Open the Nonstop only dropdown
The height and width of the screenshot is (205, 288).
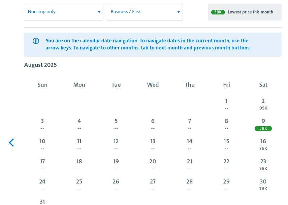click(x=64, y=12)
